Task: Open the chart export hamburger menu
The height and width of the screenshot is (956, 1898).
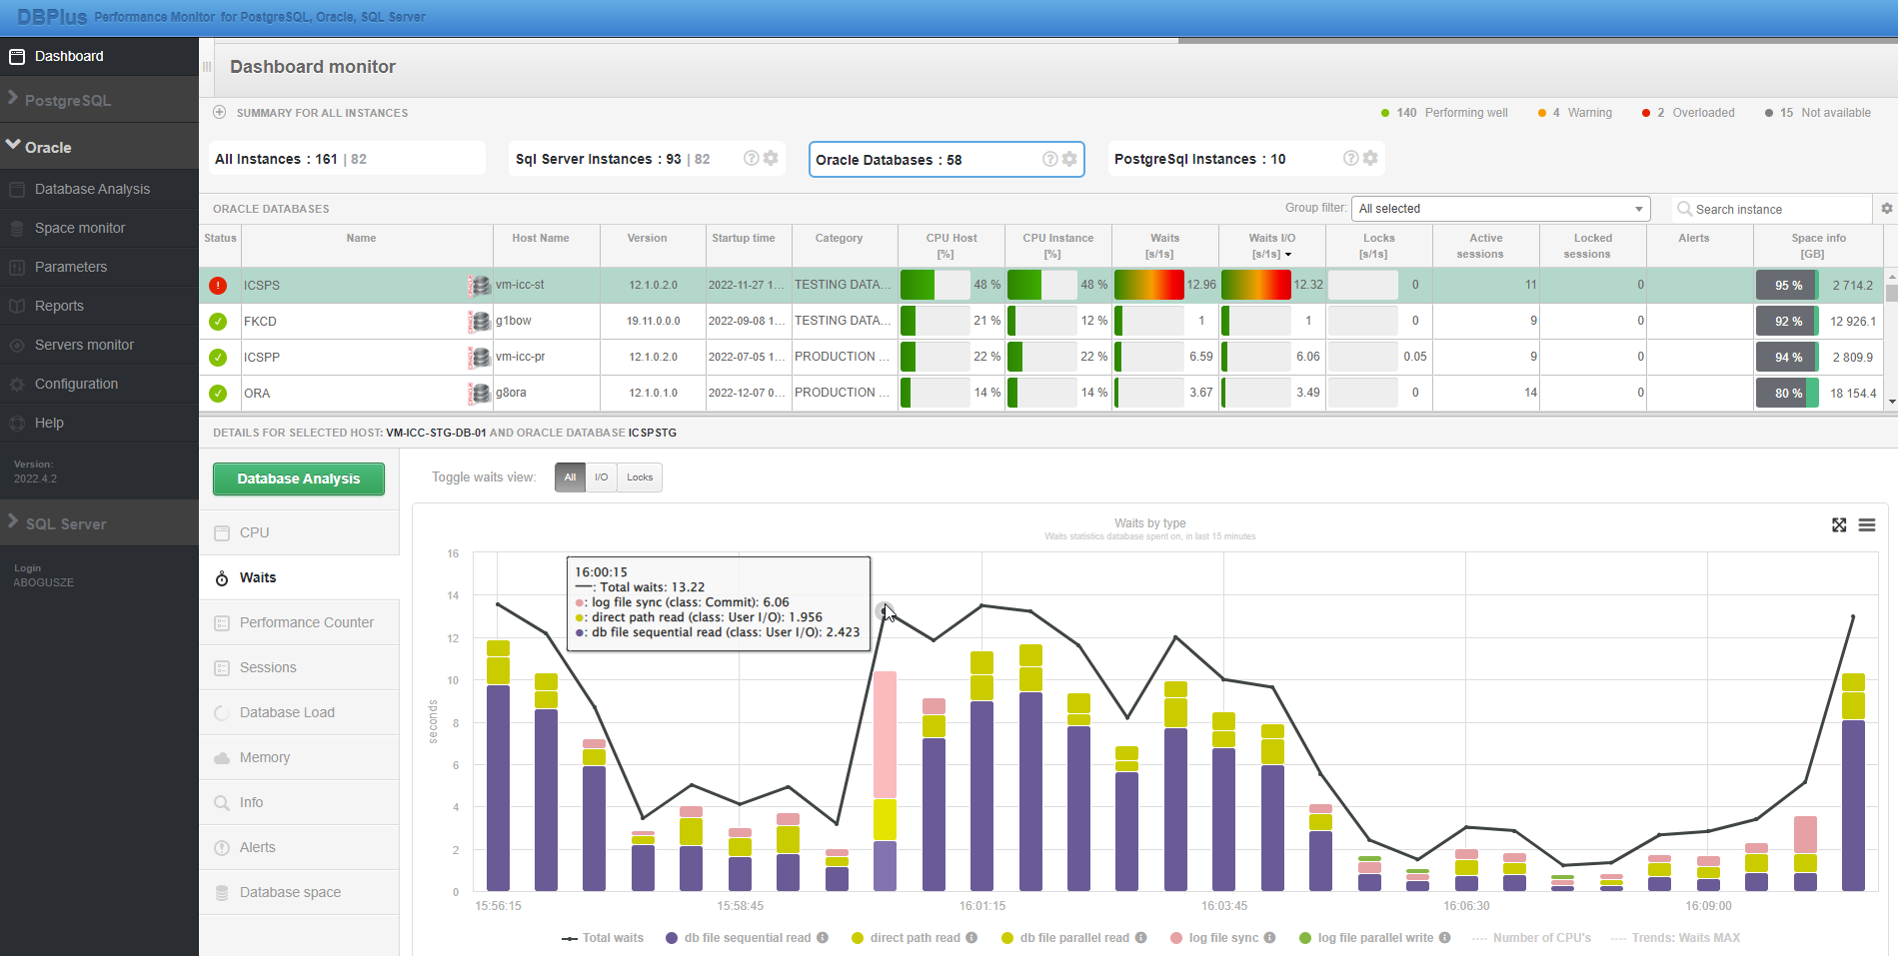Action: pos(1867,525)
